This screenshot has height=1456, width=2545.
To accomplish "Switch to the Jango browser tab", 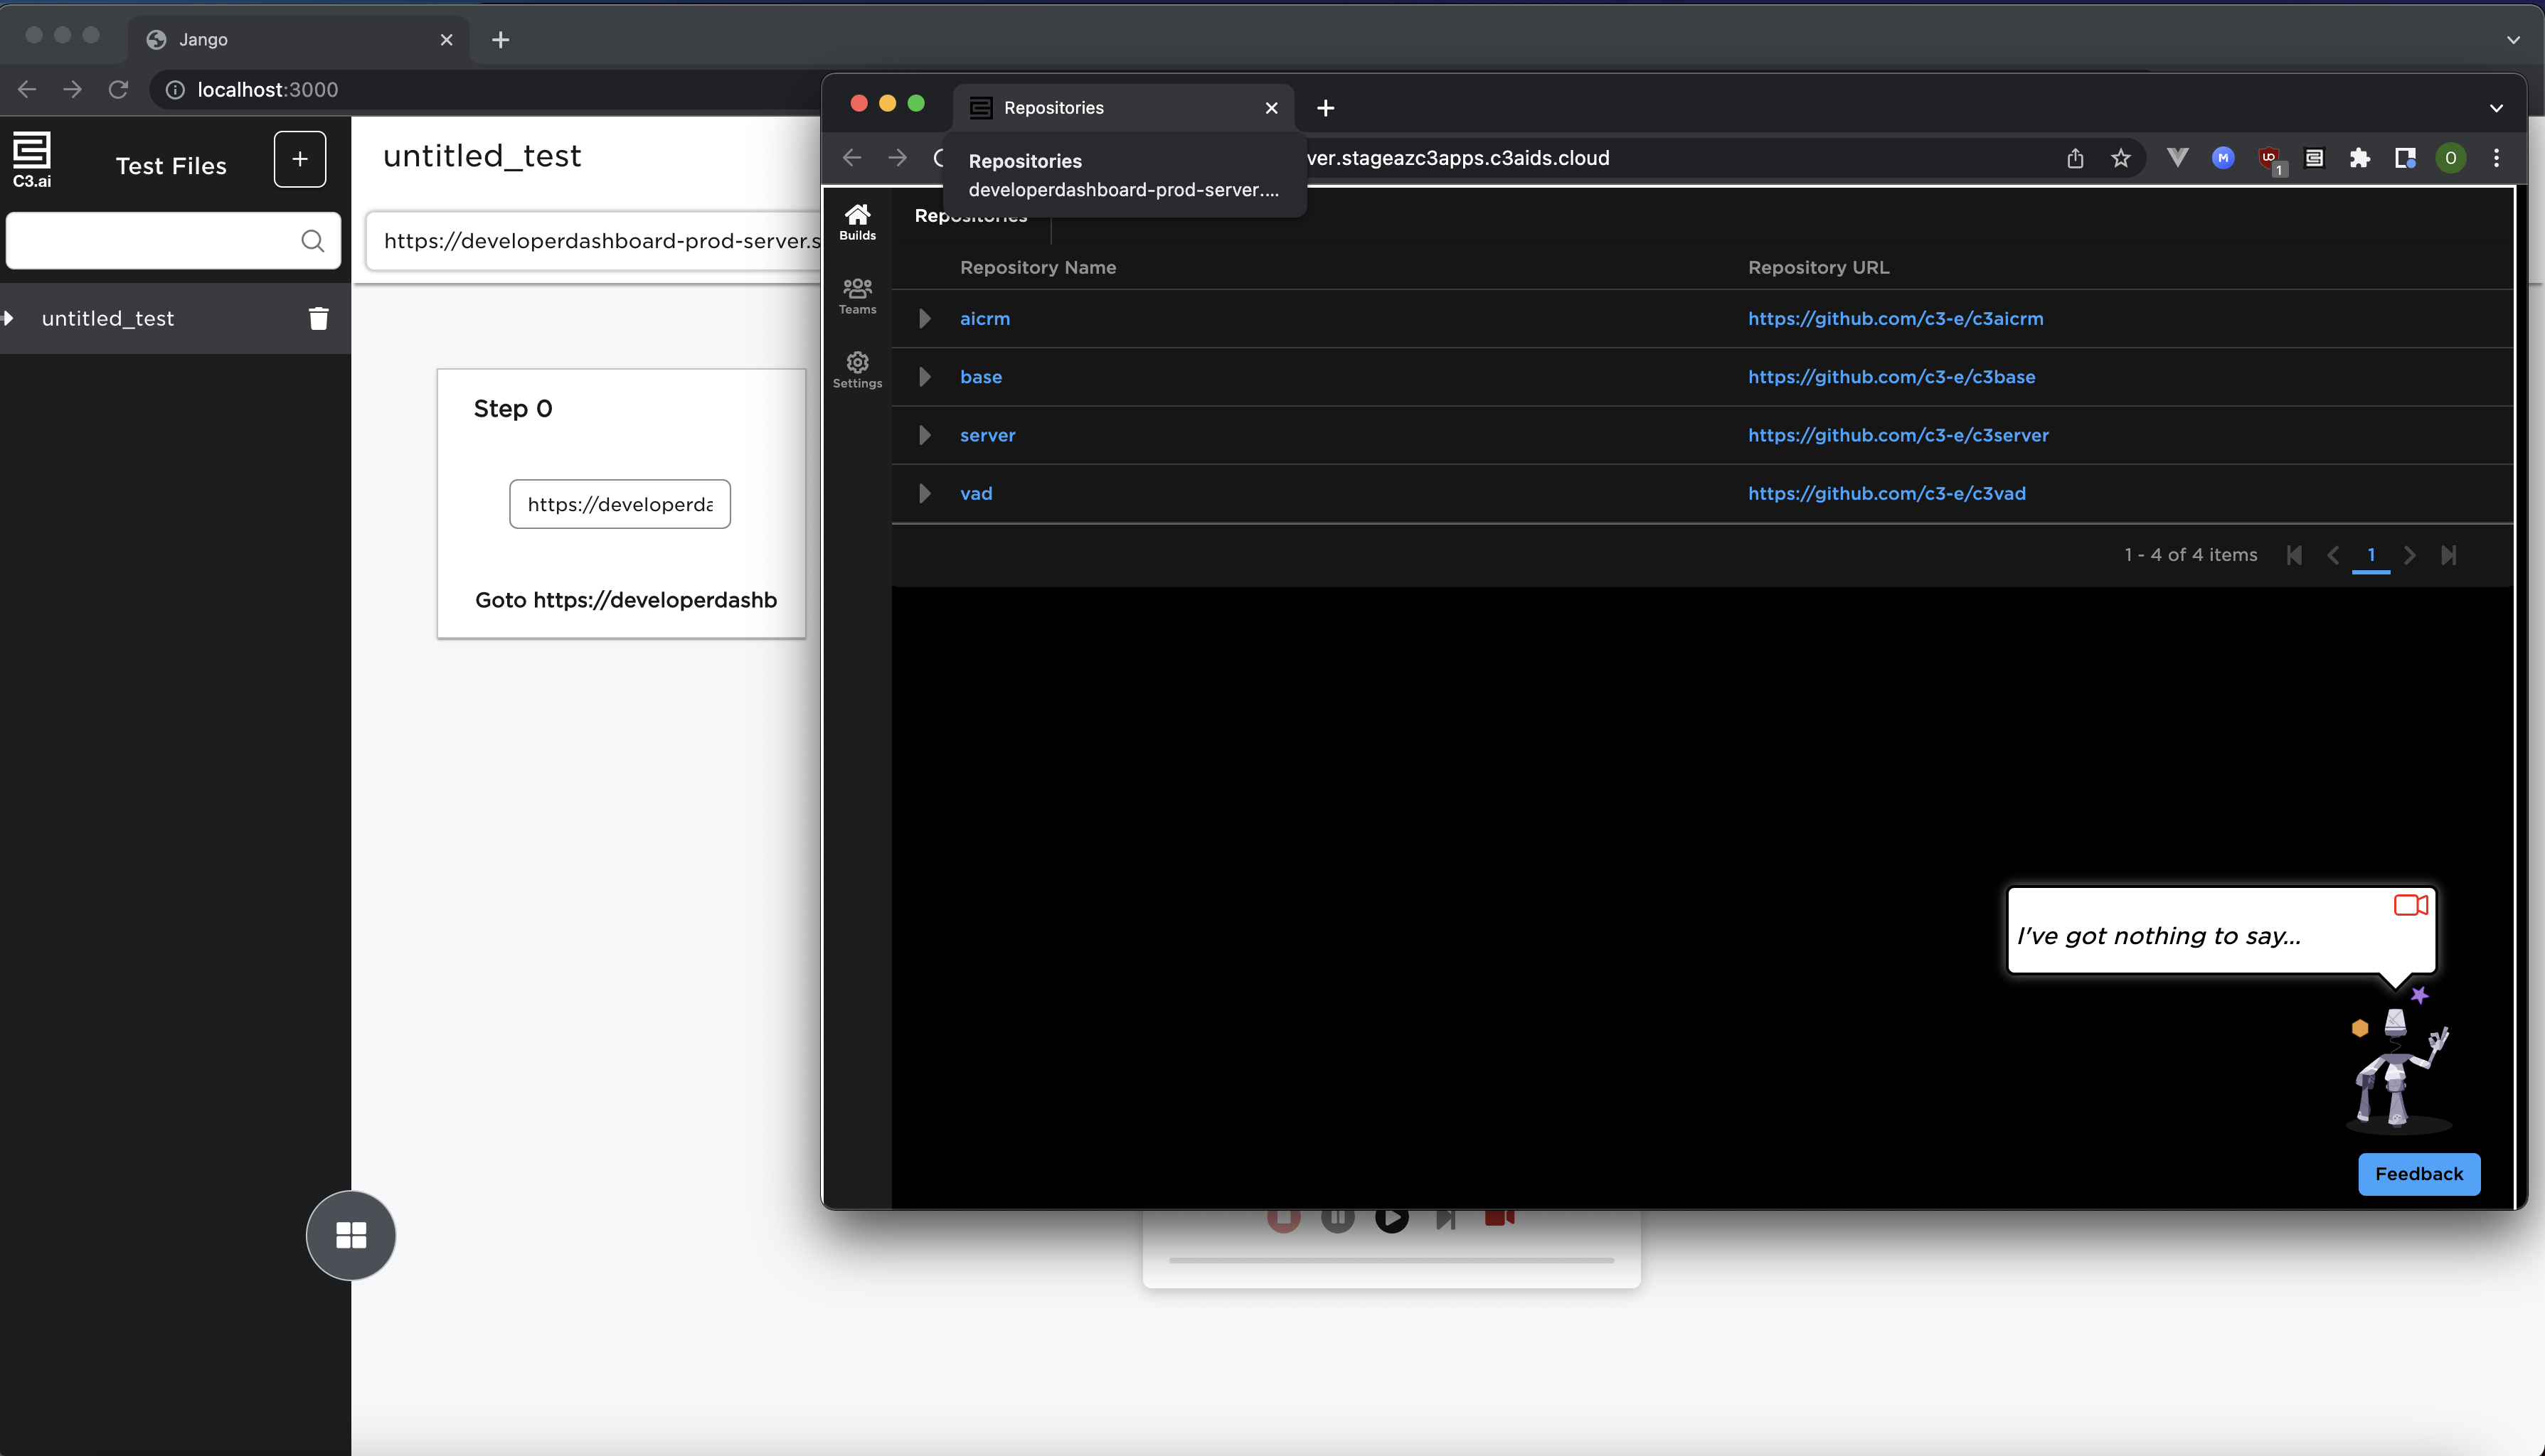I will 290,39.
